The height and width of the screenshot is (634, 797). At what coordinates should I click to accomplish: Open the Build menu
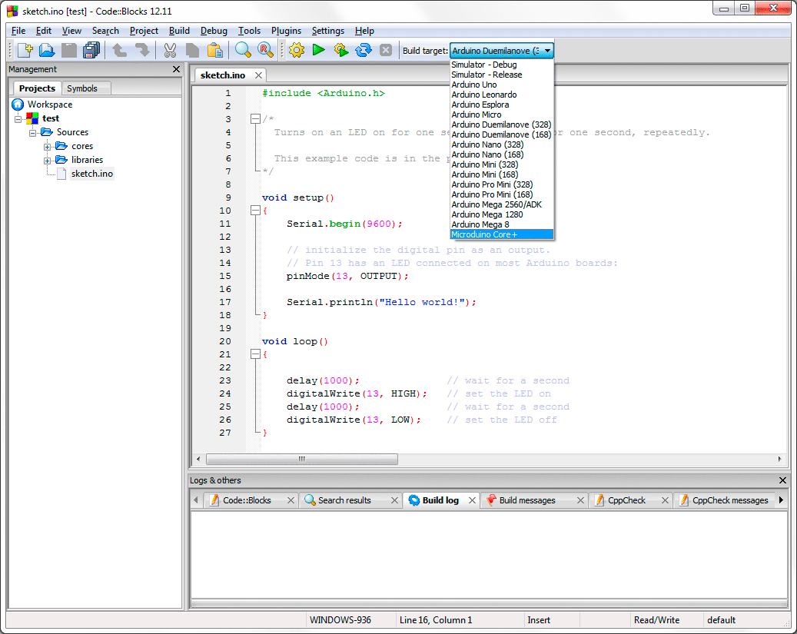[179, 31]
